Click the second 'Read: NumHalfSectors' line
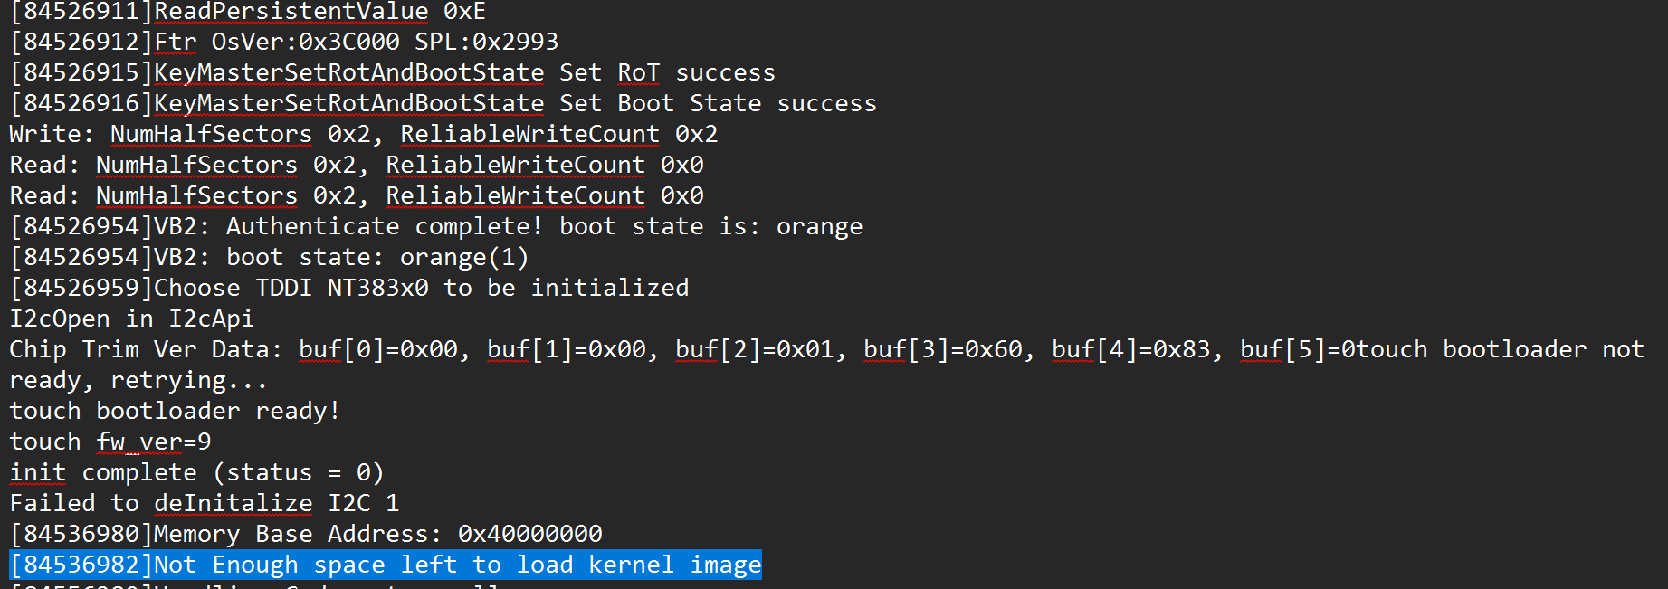Screen dimensions: 1668x589 coord(357,196)
